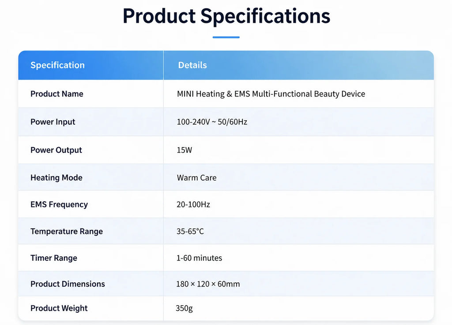Click the Product Name label

[x=57, y=94]
